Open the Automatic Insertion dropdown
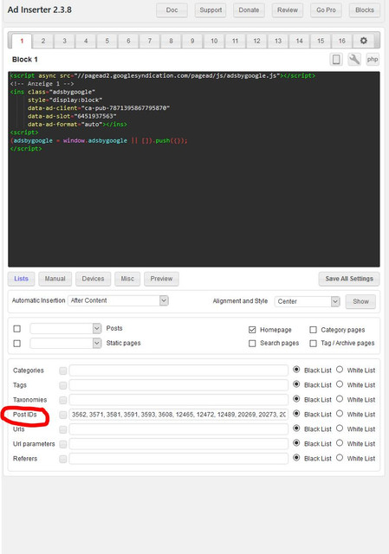This screenshot has width=389, height=554. (x=118, y=300)
